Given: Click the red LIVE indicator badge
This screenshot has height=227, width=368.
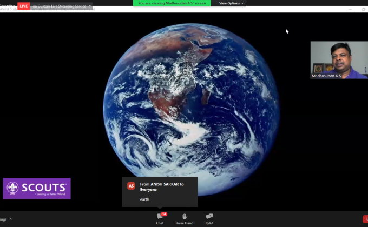Looking at the screenshot, I should (x=23, y=6).
